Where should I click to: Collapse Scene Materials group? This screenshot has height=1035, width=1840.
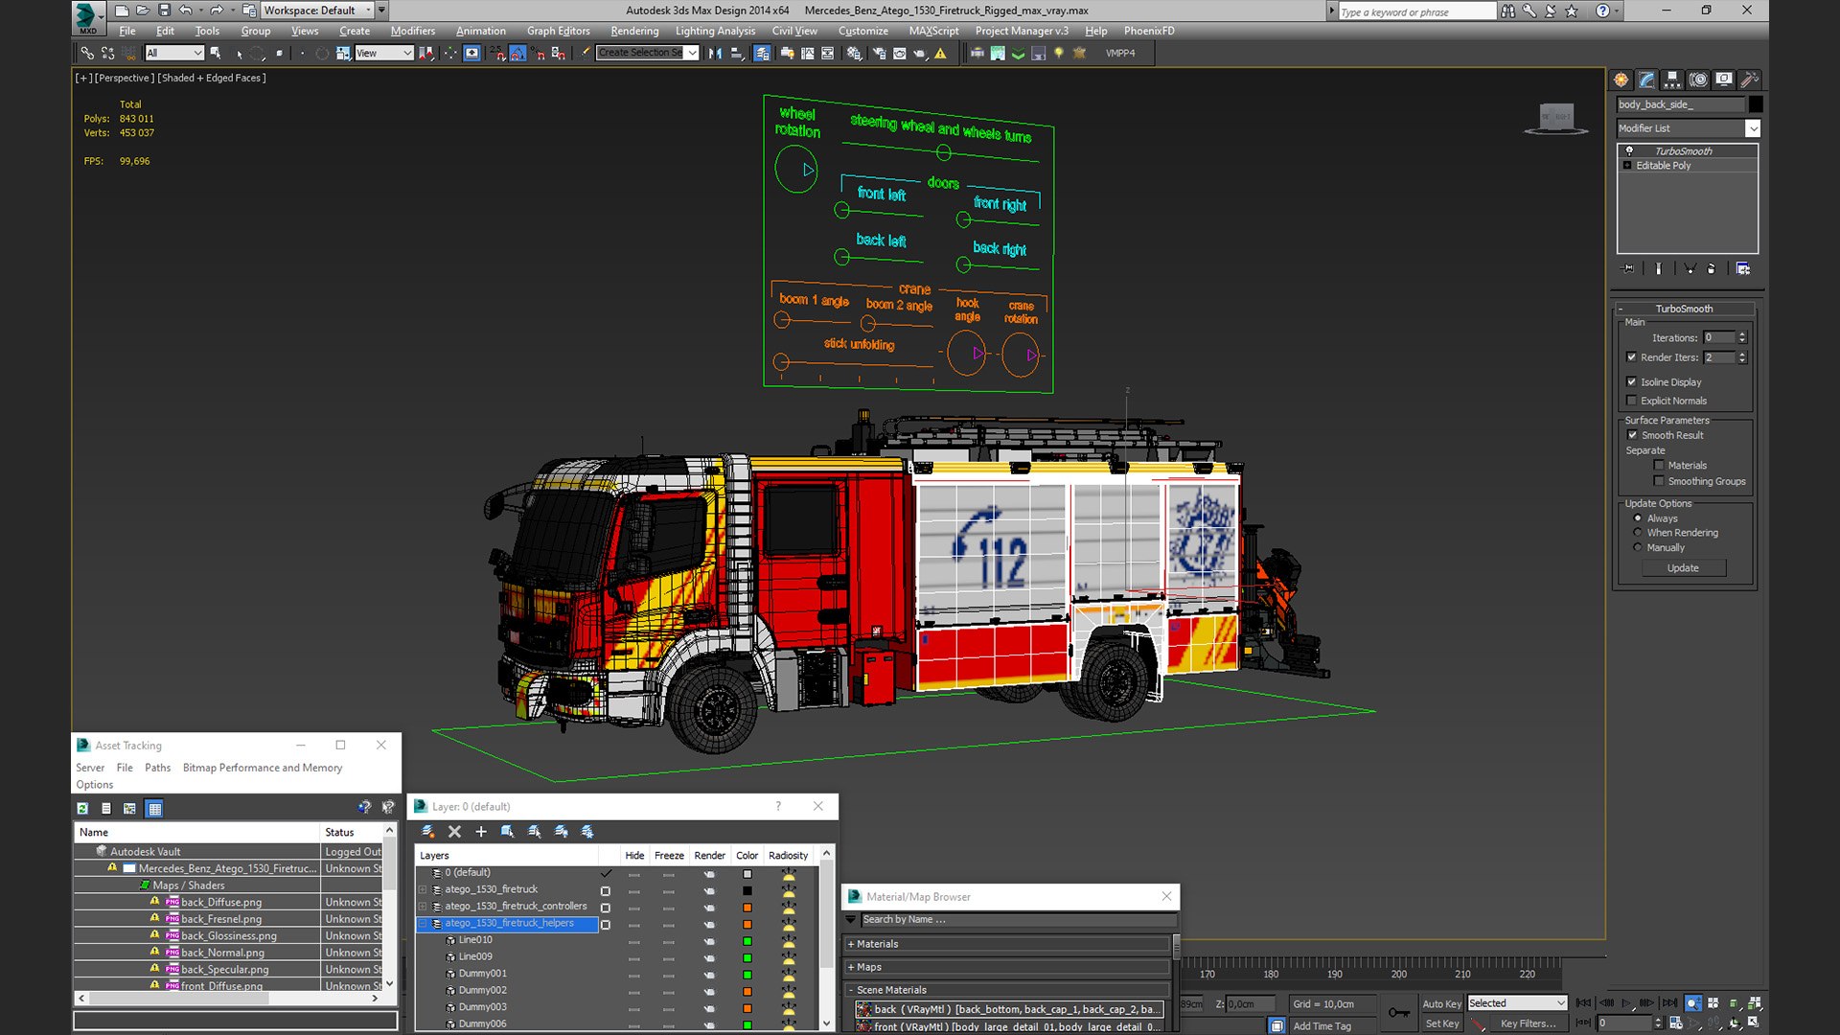coord(851,990)
